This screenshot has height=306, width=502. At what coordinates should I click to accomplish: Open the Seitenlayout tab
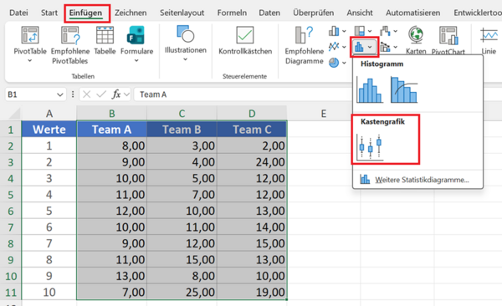pos(182,13)
